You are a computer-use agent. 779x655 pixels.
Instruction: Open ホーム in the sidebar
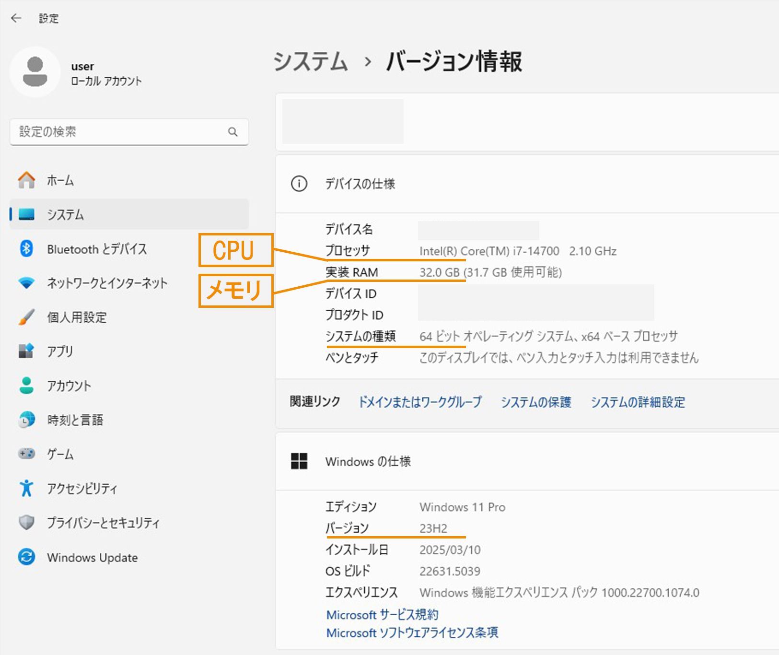[x=129, y=180]
